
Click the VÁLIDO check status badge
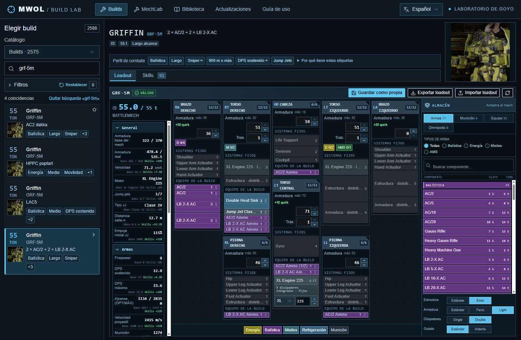(x=144, y=93)
